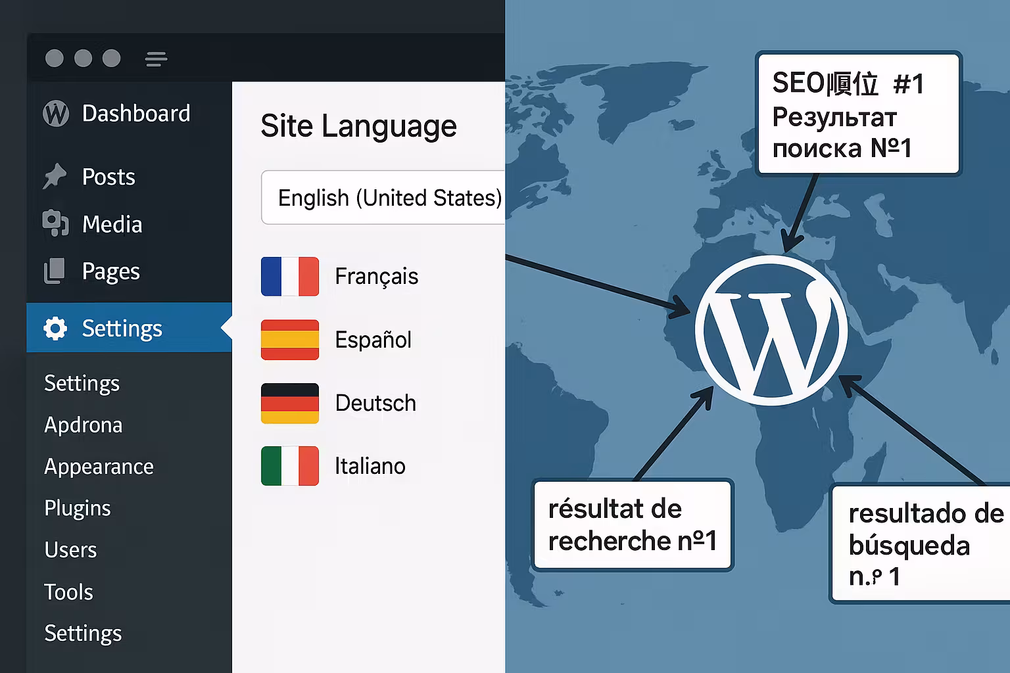Open Tools in the sidebar
Image resolution: width=1010 pixels, height=673 pixels.
tap(68, 592)
